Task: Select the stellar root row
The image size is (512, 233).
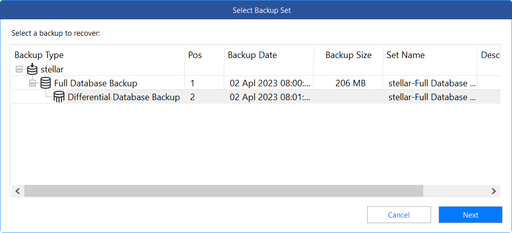Action: pyautogui.click(x=256, y=69)
